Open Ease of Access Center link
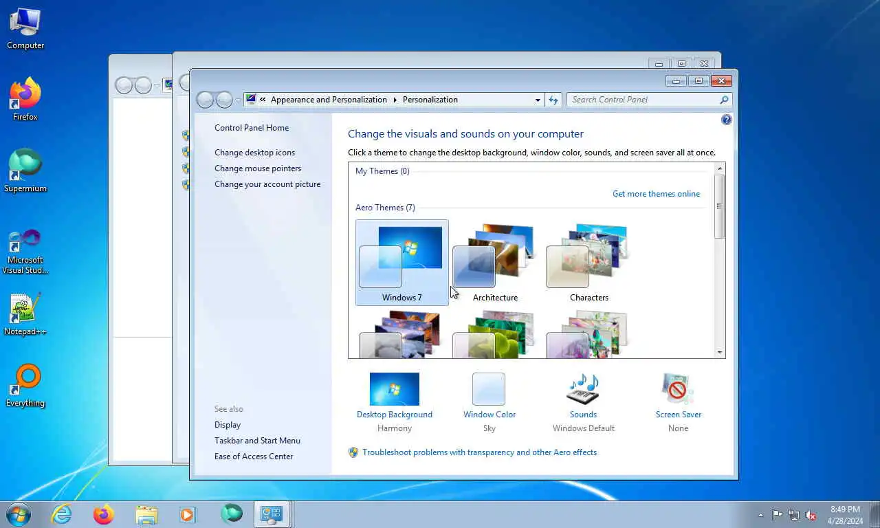This screenshot has height=528, width=880. 254,456
